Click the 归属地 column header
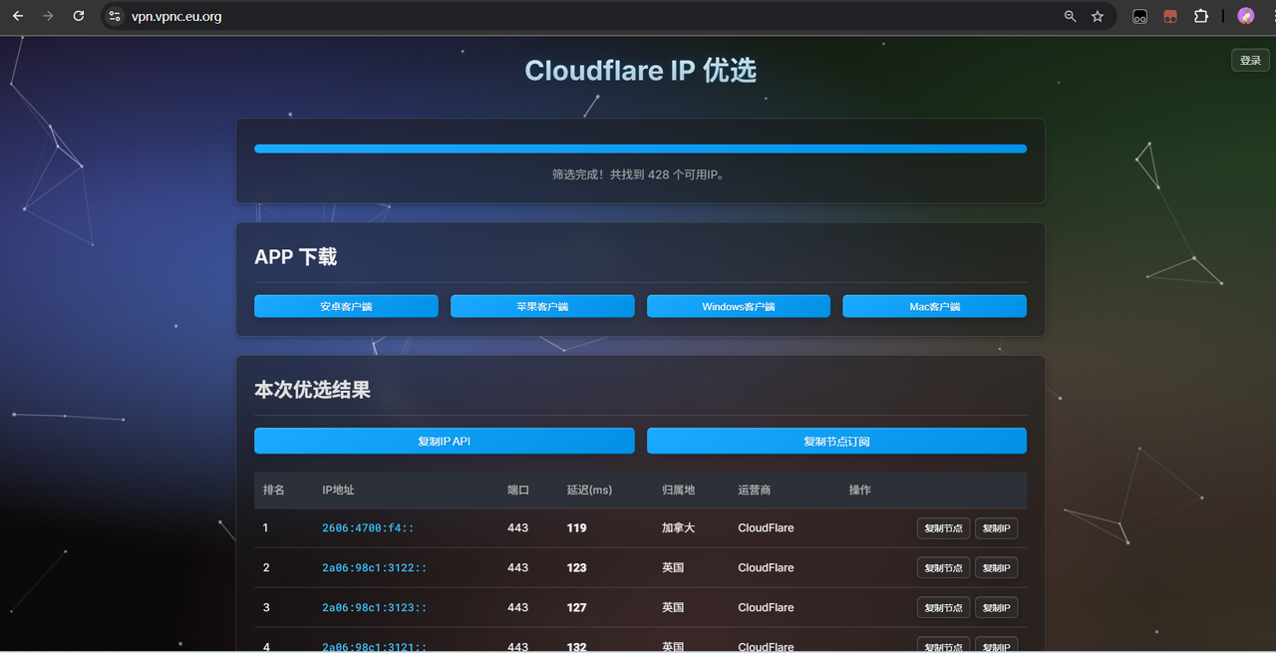The width and height of the screenshot is (1276, 653). pos(679,490)
